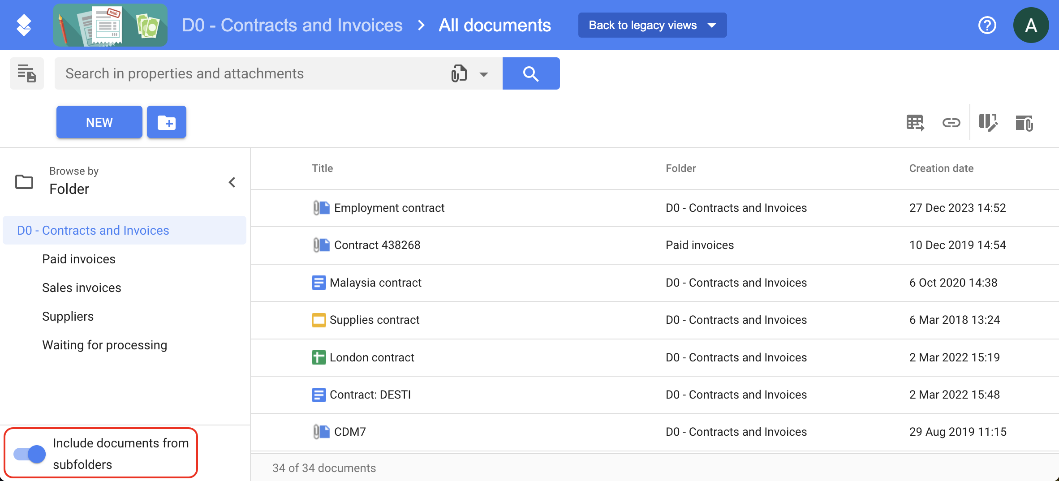Click the 6 Oct 2020 14:38 date cell
The height and width of the screenshot is (481, 1059).
click(x=953, y=283)
